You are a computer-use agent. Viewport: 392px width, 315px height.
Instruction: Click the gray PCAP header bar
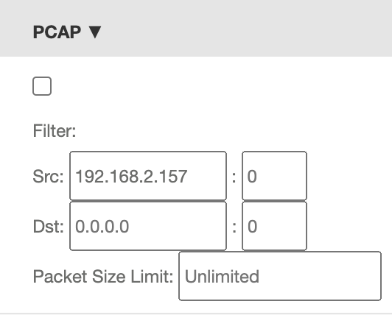[x=196, y=28]
